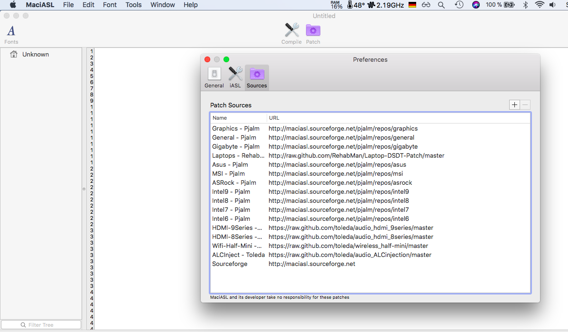This screenshot has height=332, width=568.
Task: Click the Patch toolbar icon
Action: pos(313,34)
